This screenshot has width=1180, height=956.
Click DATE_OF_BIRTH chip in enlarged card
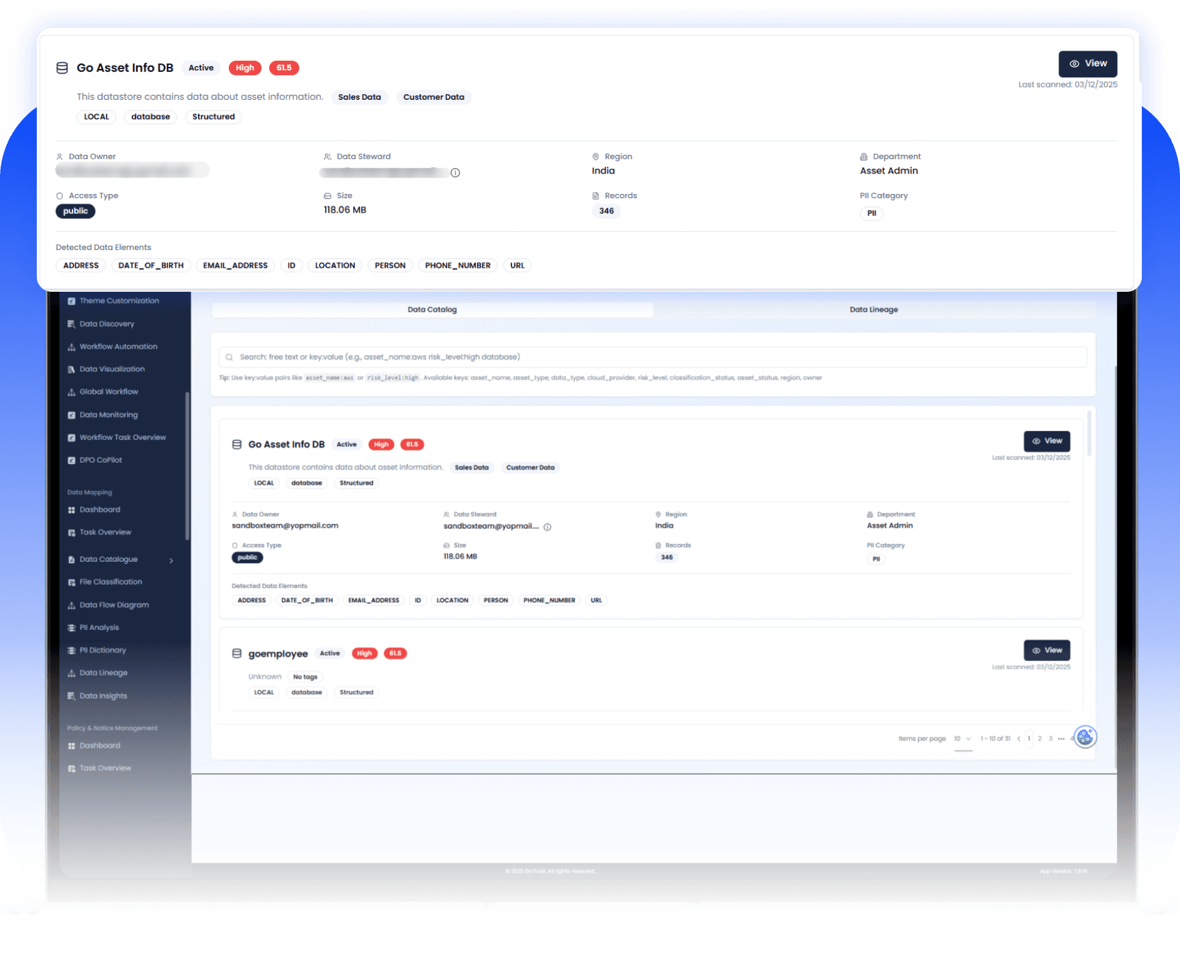151,266
